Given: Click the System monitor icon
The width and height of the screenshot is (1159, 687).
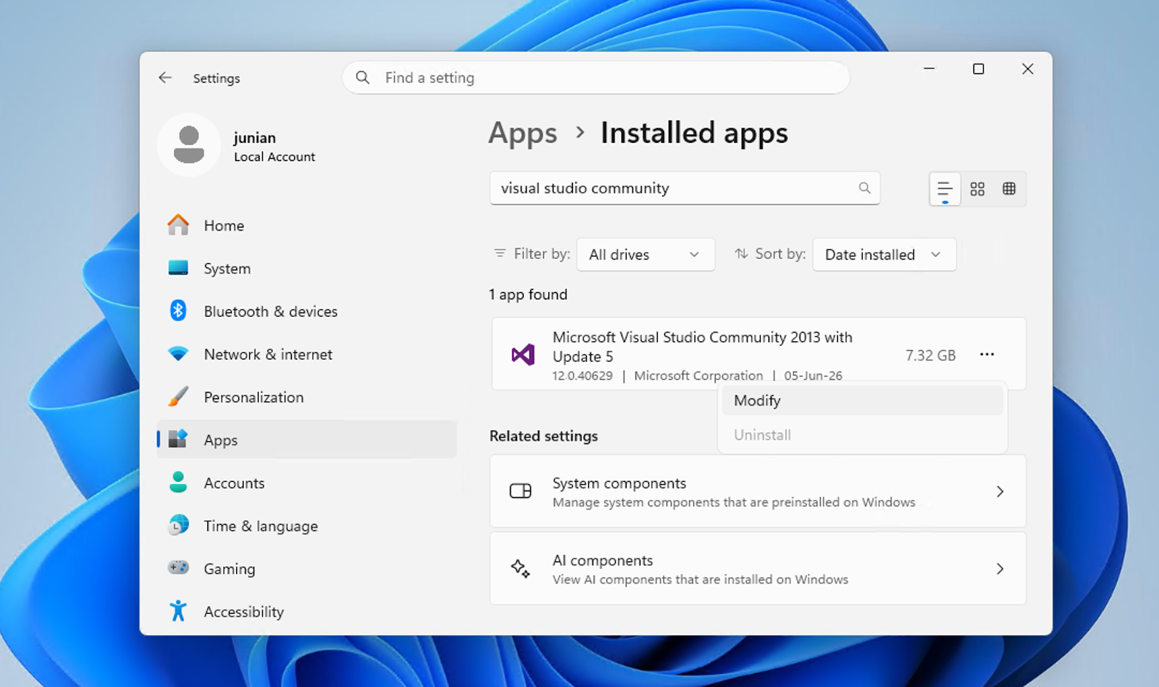Looking at the screenshot, I should point(178,267).
